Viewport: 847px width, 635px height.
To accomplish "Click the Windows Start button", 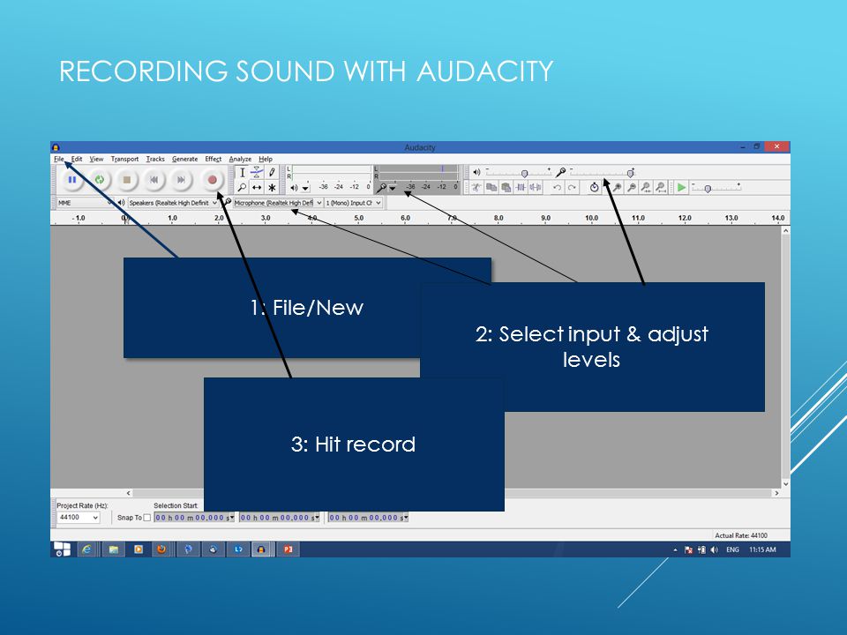I will pyautogui.click(x=62, y=549).
